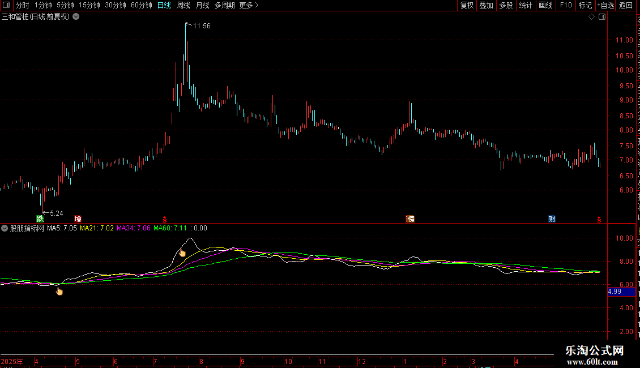Click the red S marker near July
This screenshot has width=640, height=368.
click(164, 220)
